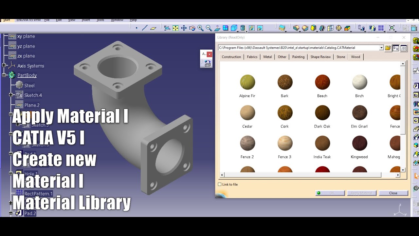The width and height of the screenshot is (419, 236).
Task: Open the Fabrics tab
Action: point(252,57)
